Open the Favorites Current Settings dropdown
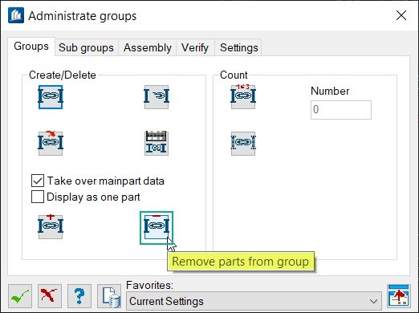The image size is (419, 313). click(x=254, y=301)
